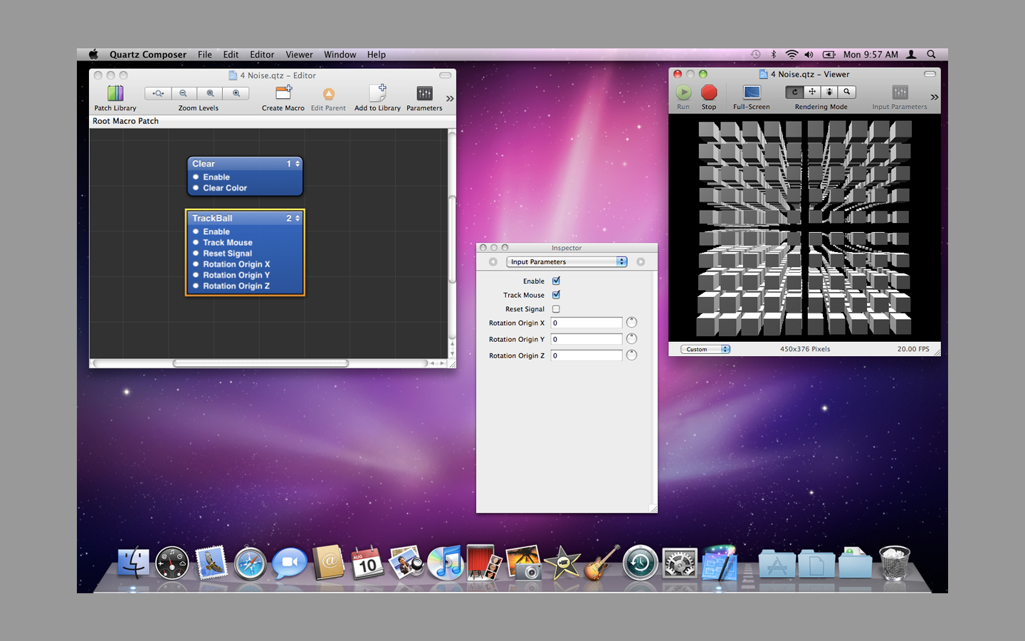Click the Rotation Origin X port on TrackBall
1025x641 pixels.
196,264
